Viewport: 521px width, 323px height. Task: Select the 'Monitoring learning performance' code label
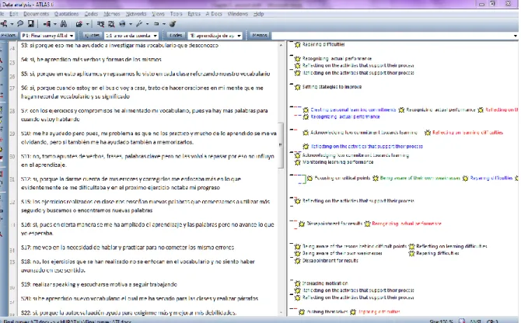pyautogui.click(x=337, y=162)
